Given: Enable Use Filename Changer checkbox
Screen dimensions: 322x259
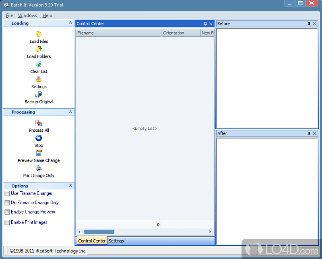Looking at the screenshot, I should pyautogui.click(x=7, y=193).
